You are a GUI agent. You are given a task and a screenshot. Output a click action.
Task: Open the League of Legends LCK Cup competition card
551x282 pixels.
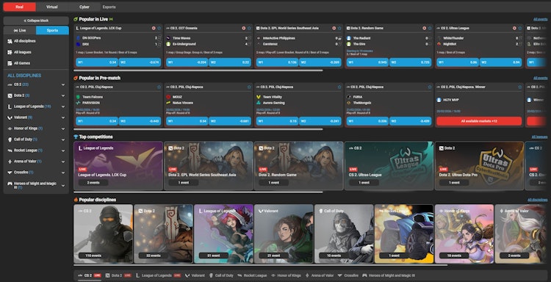118,166
